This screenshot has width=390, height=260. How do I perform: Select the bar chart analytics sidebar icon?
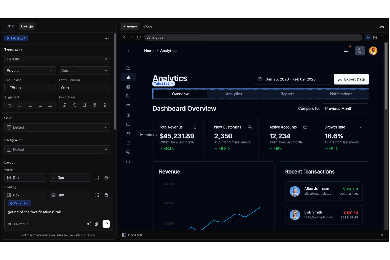point(128,77)
